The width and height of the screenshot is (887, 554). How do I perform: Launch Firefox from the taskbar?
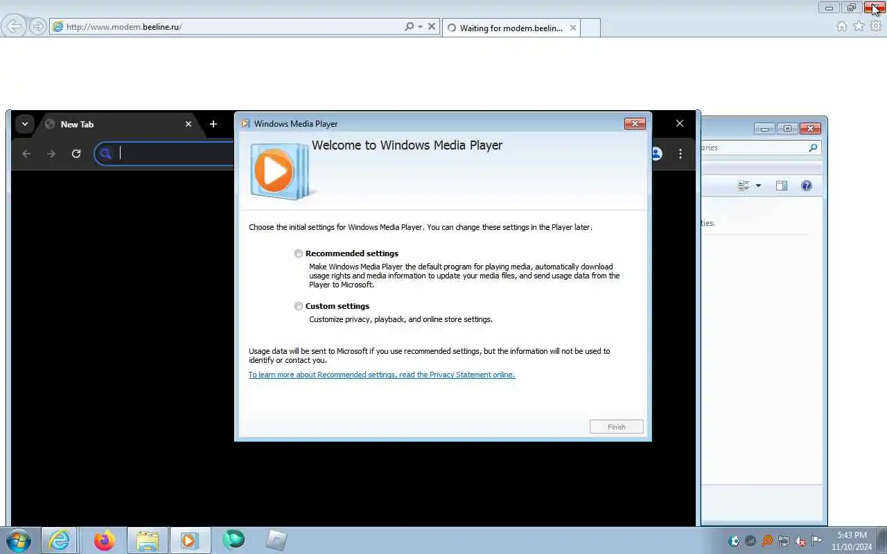tap(105, 540)
